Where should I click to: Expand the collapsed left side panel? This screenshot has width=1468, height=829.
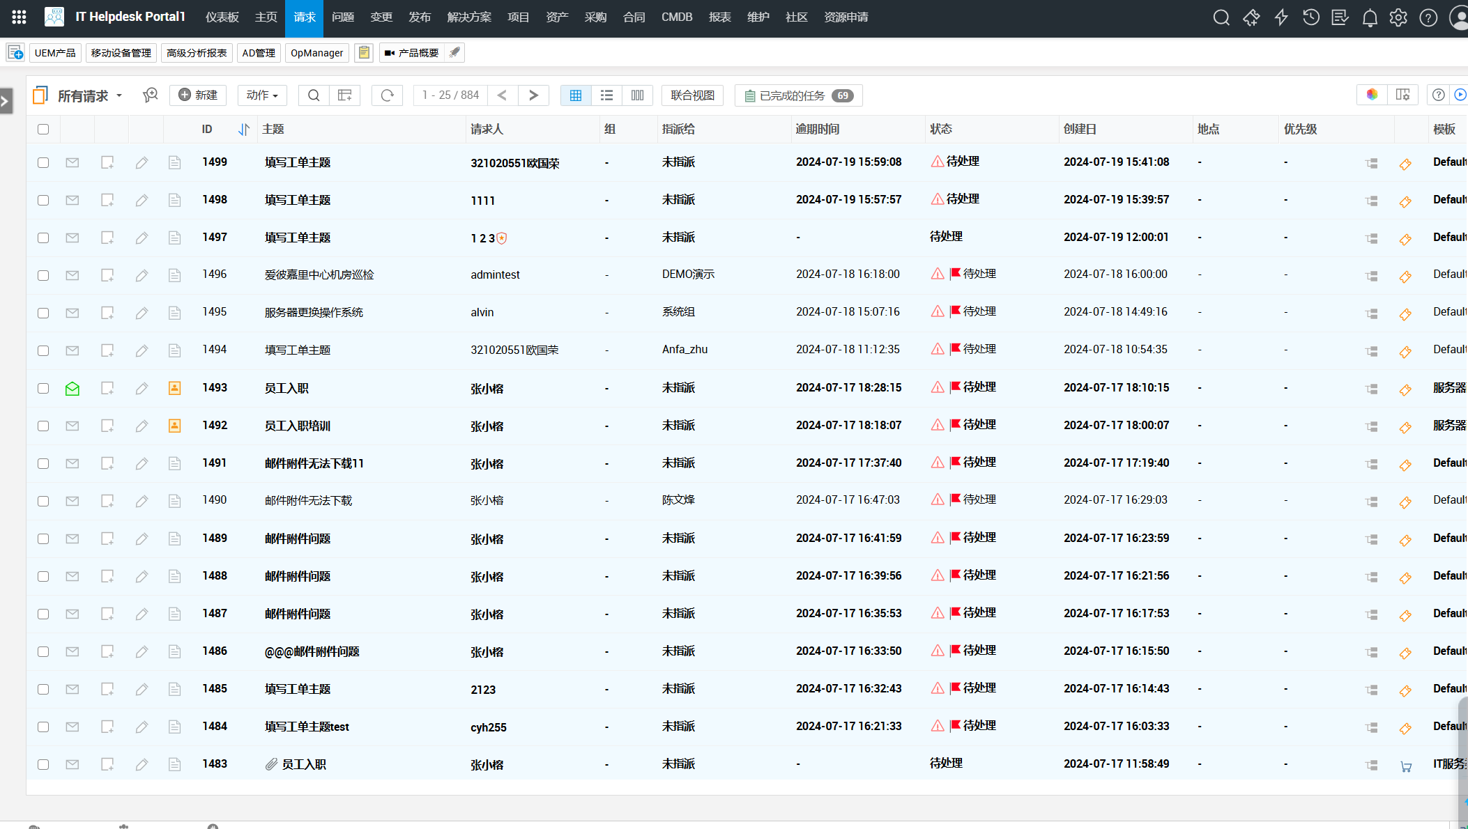pyautogui.click(x=6, y=101)
